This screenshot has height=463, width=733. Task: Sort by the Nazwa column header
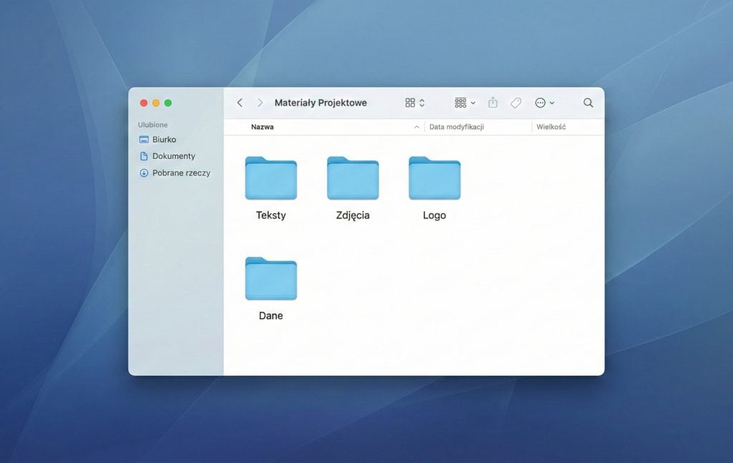[263, 127]
